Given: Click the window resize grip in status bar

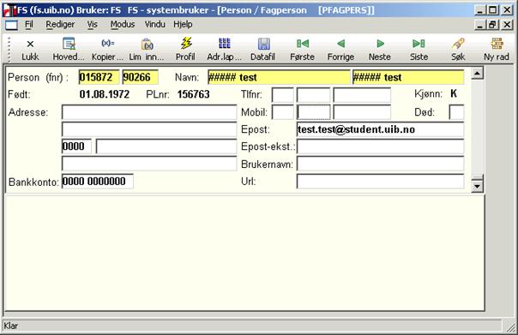Looking at the screenshot, I should click(511, 327).
